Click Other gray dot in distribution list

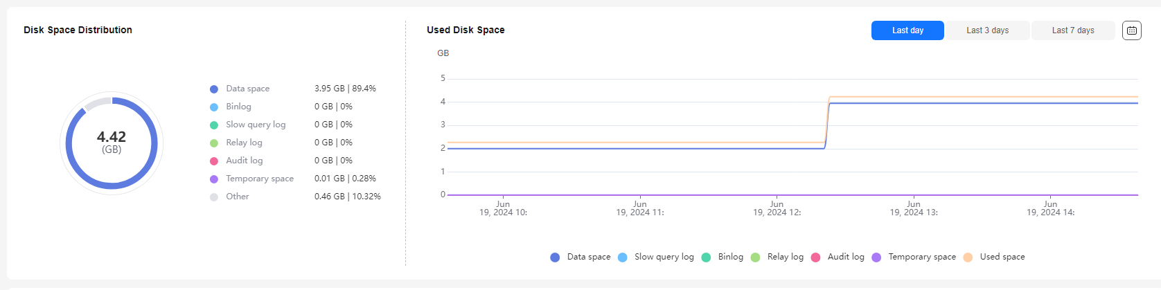(214, 197)
